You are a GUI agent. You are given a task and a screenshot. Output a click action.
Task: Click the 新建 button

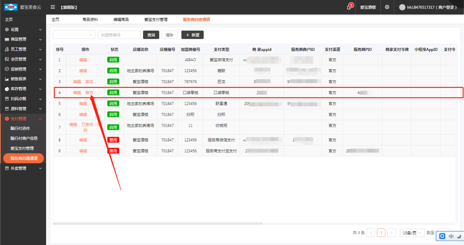[x=192, y=35]
